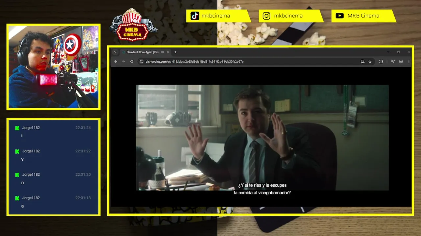Image resolution: width=421 pixels, height=236 pixels.
Task: Close the Daredevil: Born Again tab
Action: 167,52
